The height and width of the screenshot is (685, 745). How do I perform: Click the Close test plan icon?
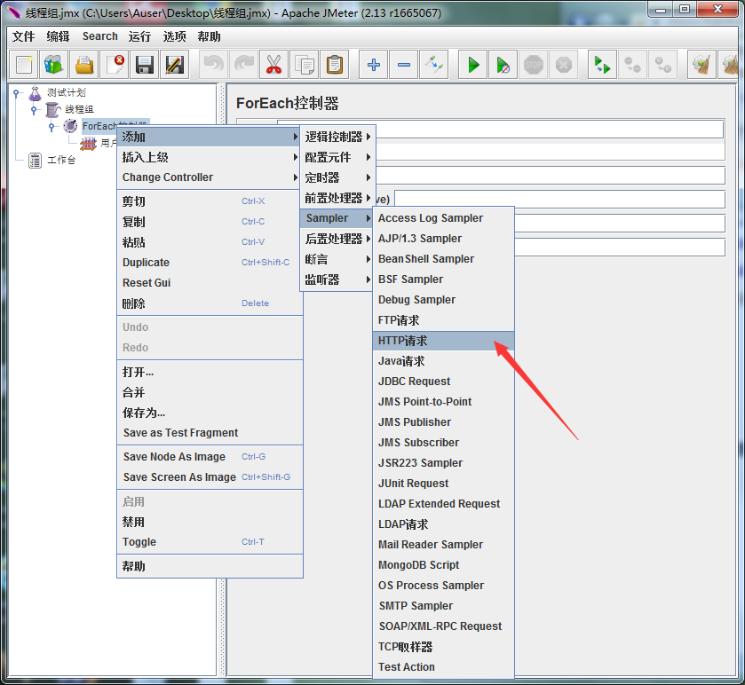(115, 65)
